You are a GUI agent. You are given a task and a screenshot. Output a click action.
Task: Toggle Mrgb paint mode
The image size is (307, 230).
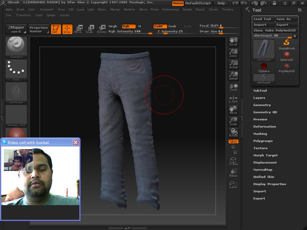[x=113, y=26]
